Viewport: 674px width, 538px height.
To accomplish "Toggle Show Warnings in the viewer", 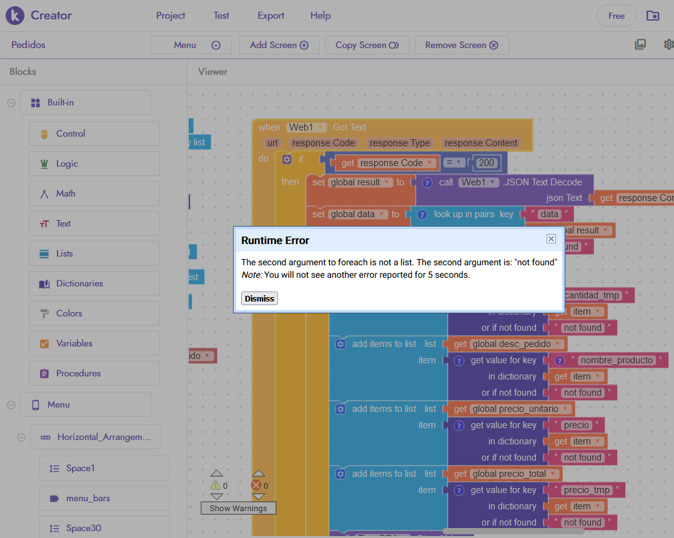I will 237,508.
